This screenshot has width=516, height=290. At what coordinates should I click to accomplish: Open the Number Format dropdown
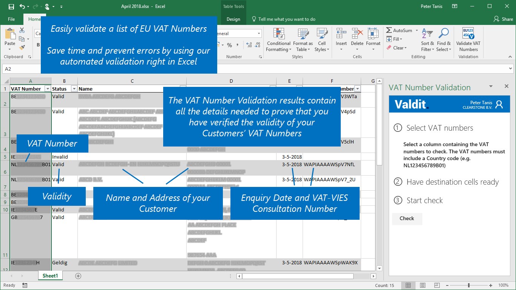pos(259,34)
